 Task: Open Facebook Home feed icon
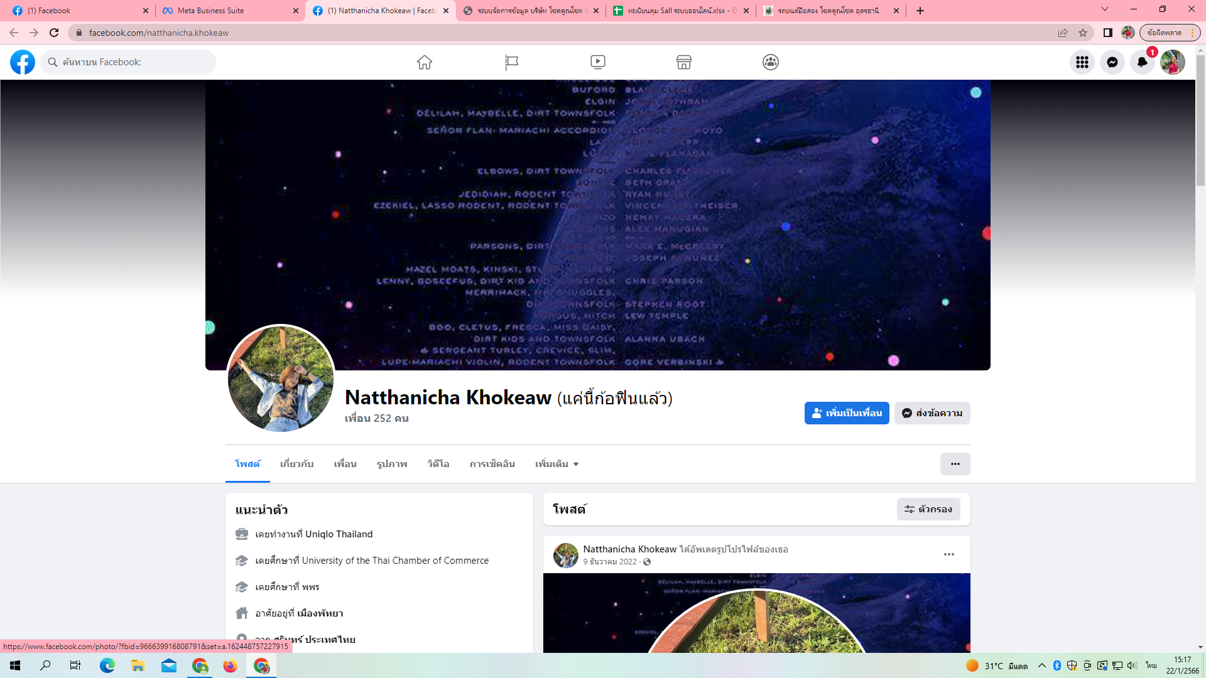[425, 62]
